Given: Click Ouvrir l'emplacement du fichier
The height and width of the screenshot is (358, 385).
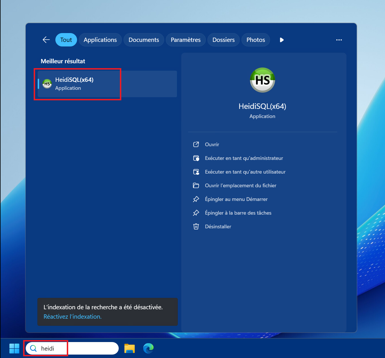Looking at the screenshot, I should coord(240,186).
